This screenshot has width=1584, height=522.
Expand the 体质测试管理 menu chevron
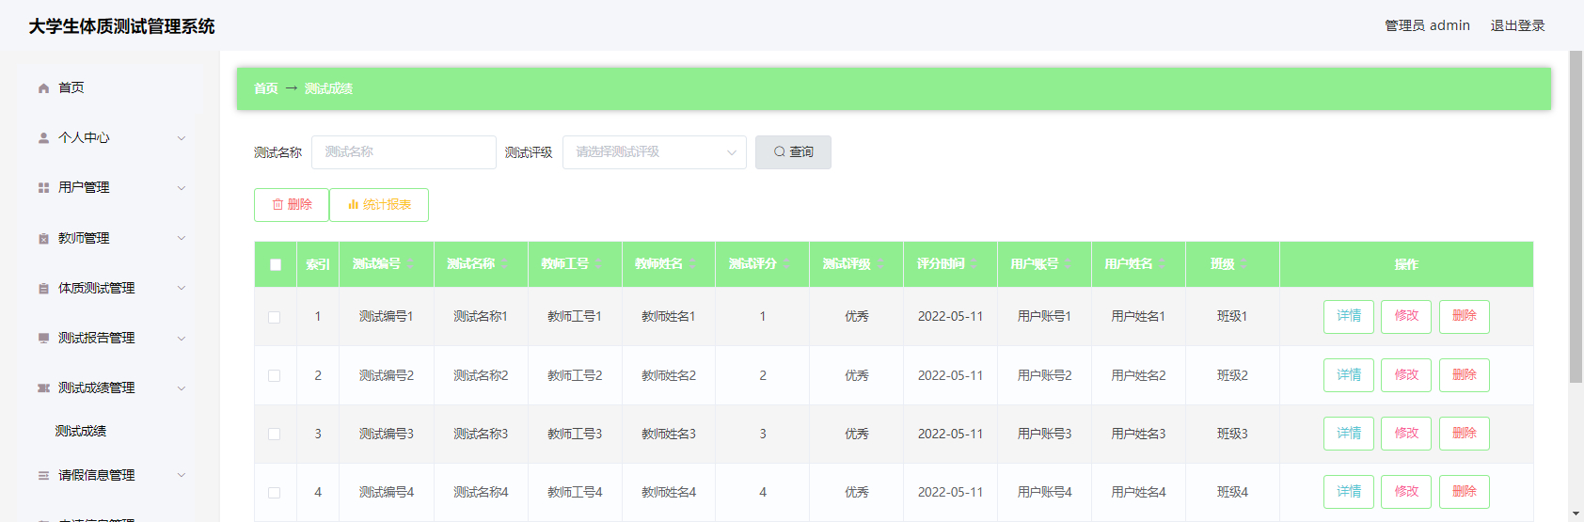[x=182, y=288]
